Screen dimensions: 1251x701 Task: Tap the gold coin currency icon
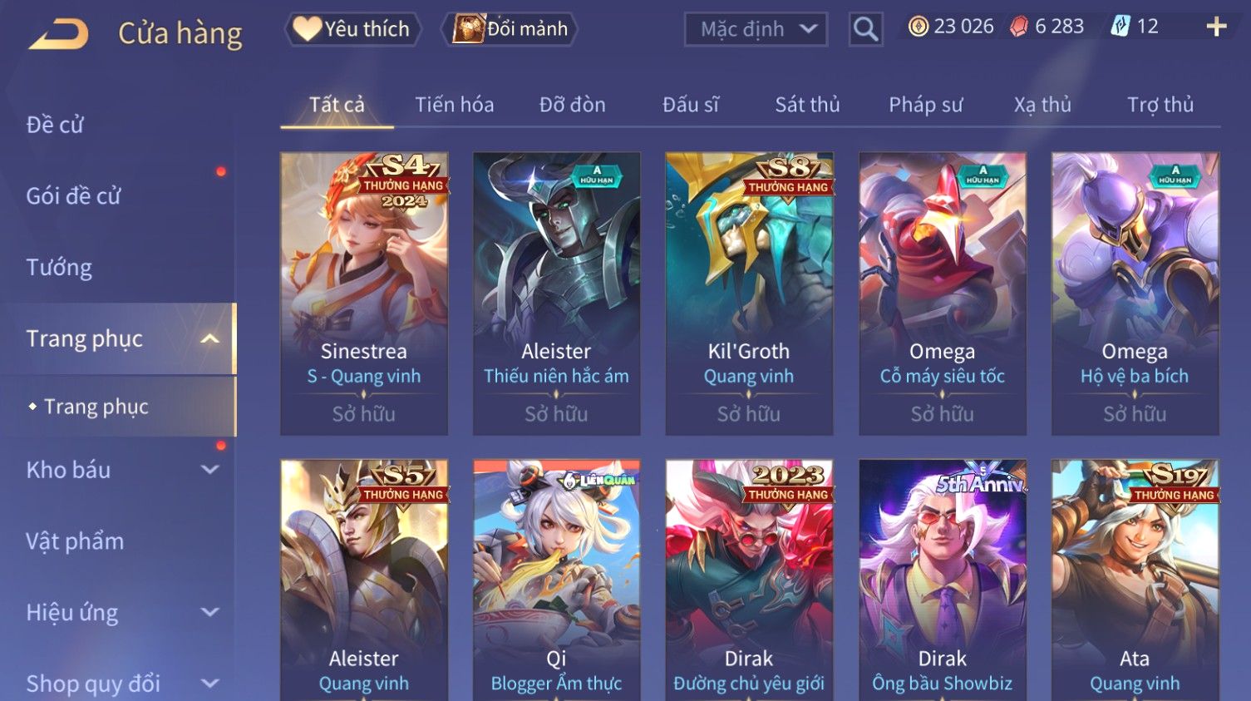tap(918, 27)
